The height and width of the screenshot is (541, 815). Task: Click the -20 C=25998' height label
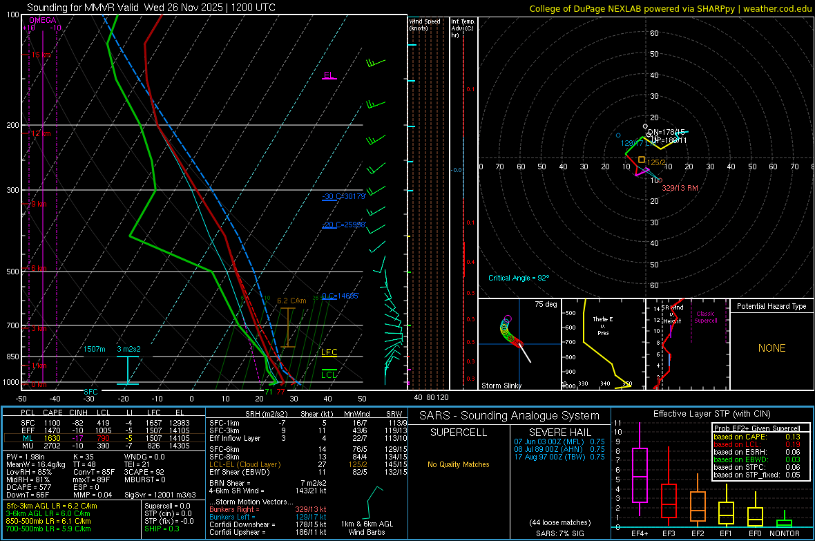coord(343,225)
